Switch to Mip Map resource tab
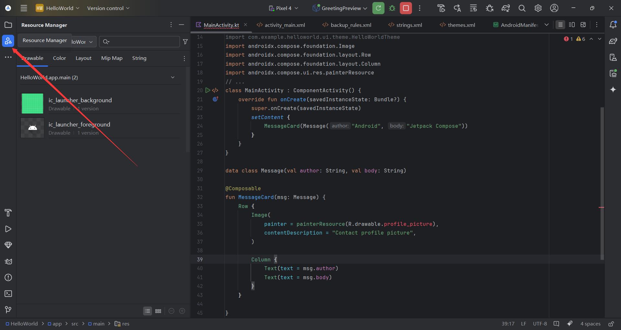The width and height of the screenshot is (621, 330). pos(112,58)
